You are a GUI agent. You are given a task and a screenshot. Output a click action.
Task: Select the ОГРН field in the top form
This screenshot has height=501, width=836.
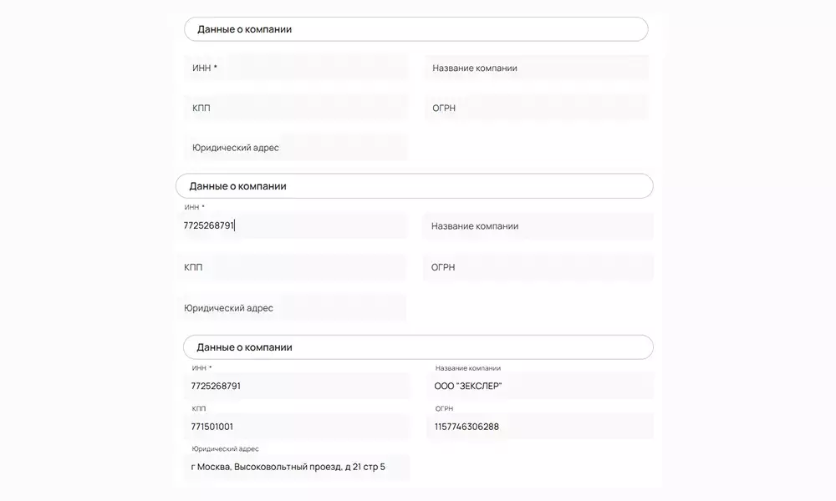[536, 108]
